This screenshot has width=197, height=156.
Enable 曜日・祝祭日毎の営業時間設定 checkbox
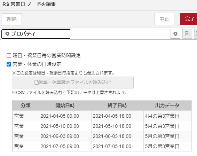click(9, 55)
